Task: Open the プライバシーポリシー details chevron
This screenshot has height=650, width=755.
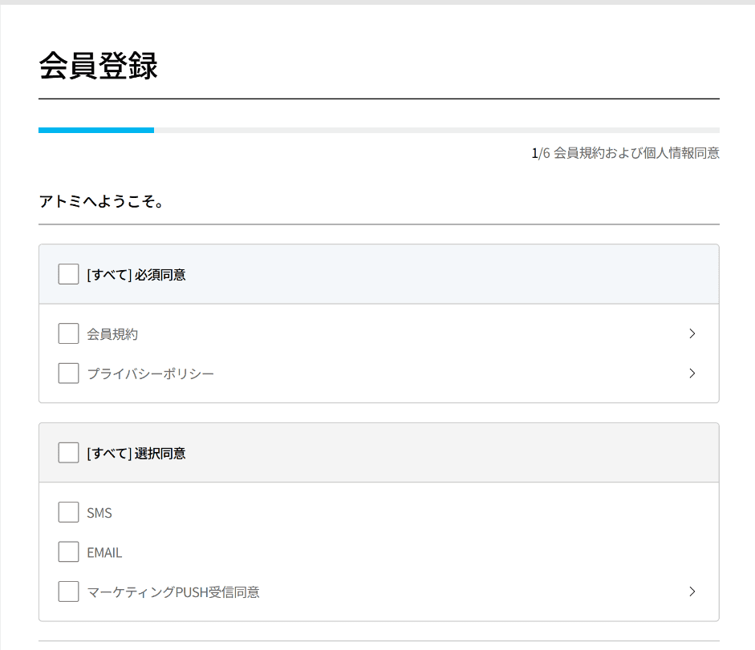Action: click(692, 373)
